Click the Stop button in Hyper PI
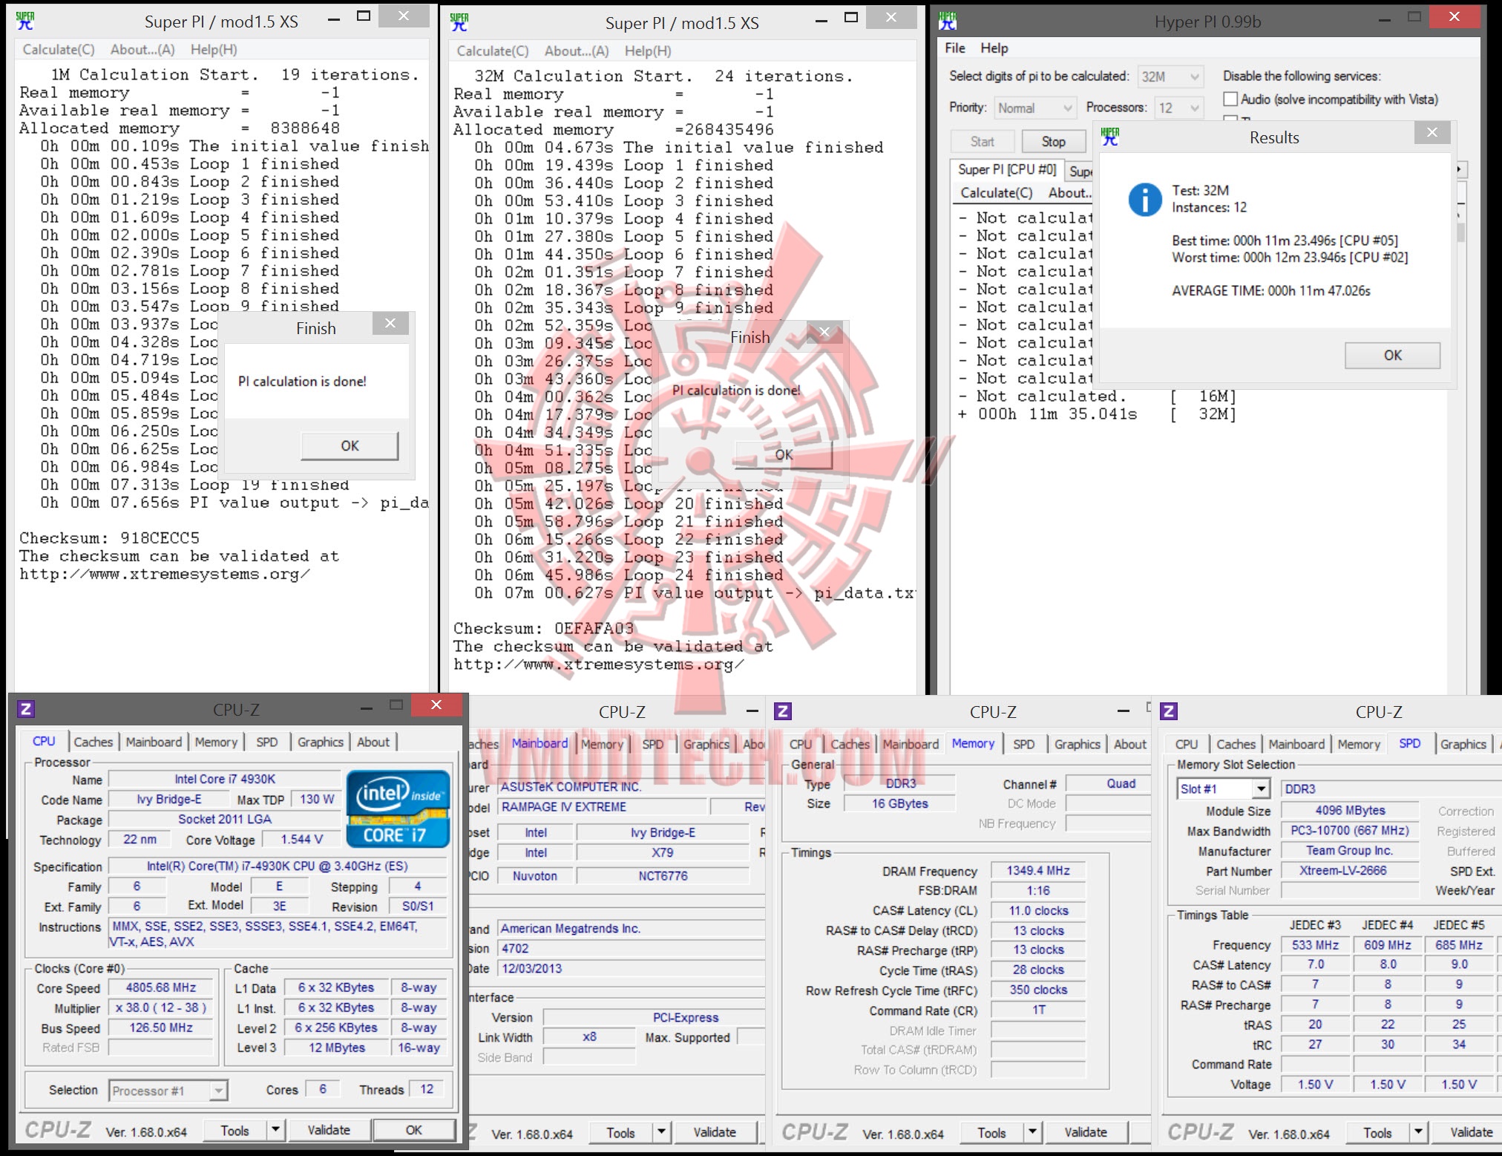This screenshot has width=1502, height=1156. tap(1053, 141)
